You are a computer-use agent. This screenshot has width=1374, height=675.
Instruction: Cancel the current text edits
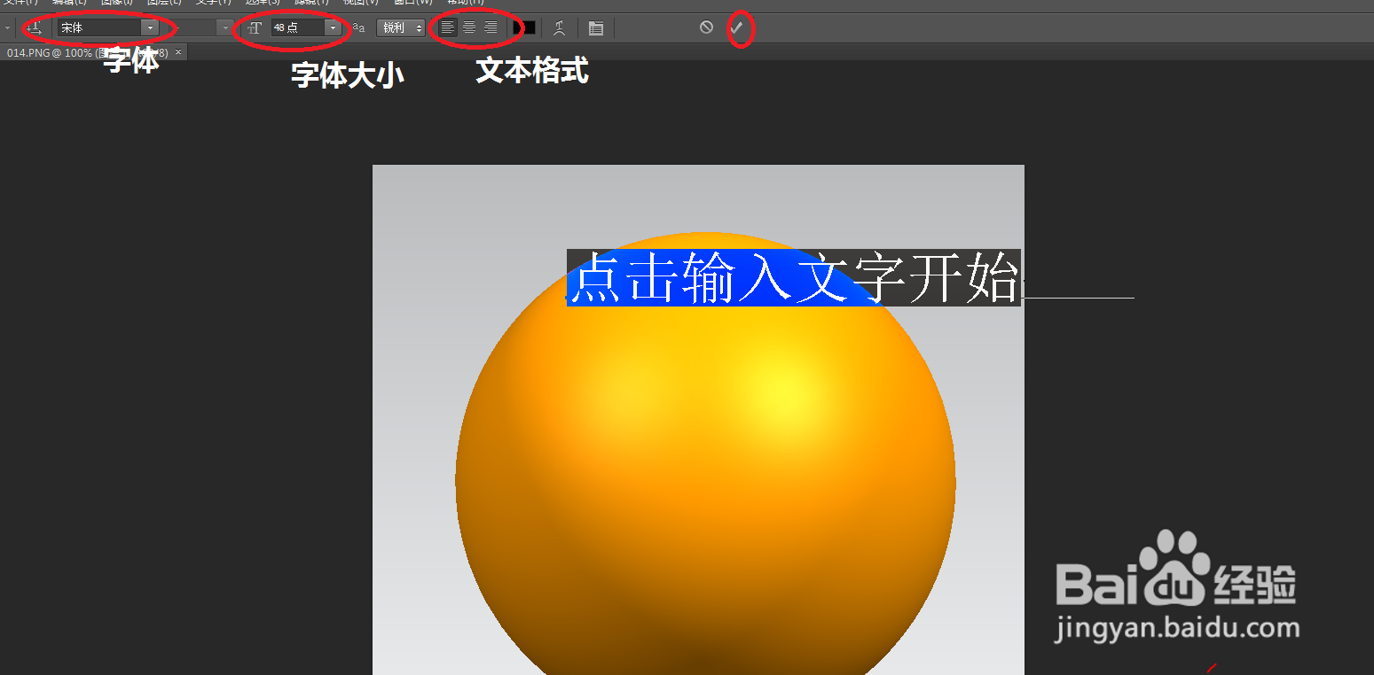pos(706,27)
